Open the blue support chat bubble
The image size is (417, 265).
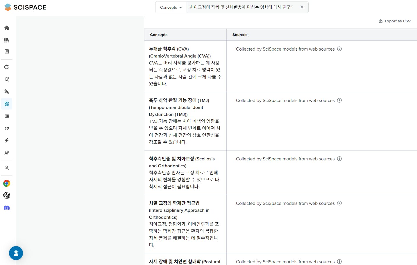[16, 253]
